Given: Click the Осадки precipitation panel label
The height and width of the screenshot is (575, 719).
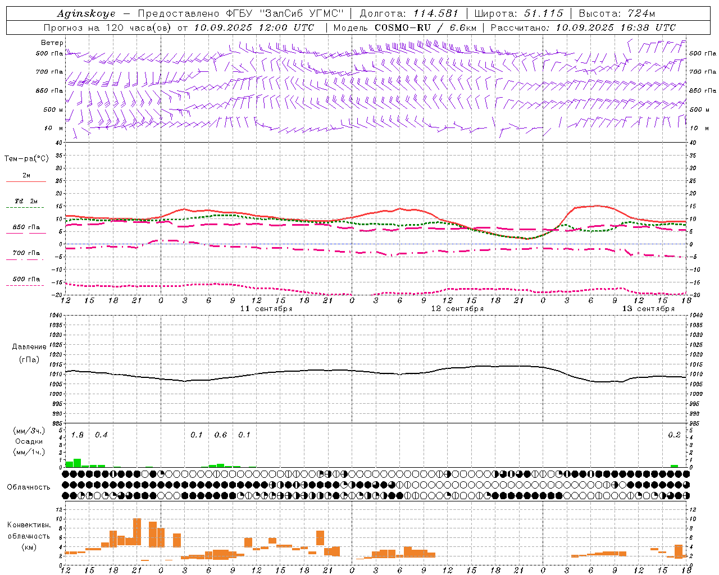Looking at the screenshot, I should (x=29, y=441).
